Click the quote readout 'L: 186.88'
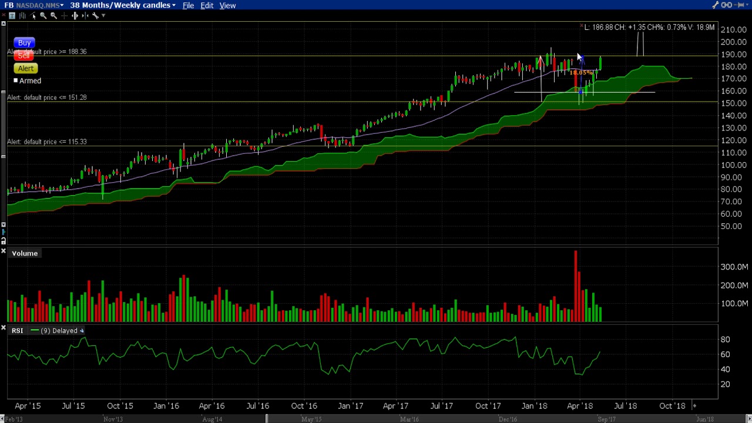Image resolution: width=752 pixels, height=423 pixels. click(599, 28)
